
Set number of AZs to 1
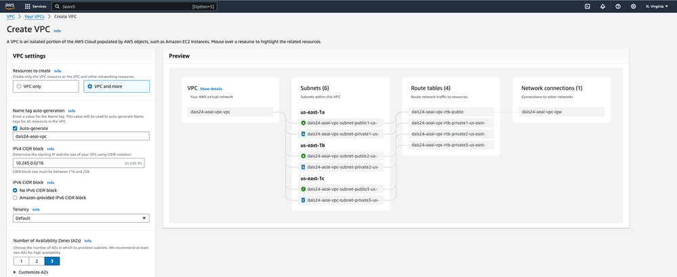(21, 261)
